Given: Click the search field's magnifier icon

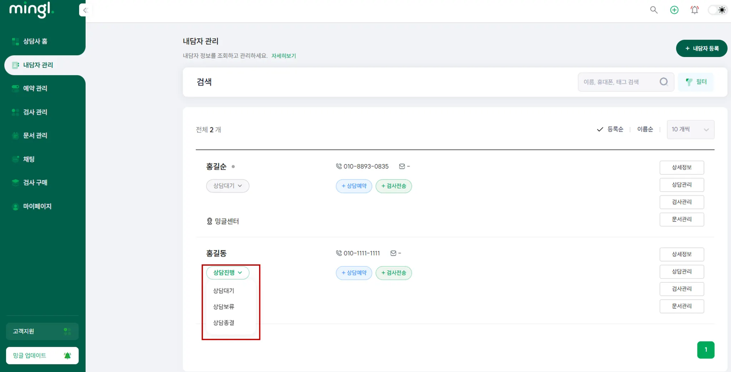Looking at the screenshot, I should [664, 82].
